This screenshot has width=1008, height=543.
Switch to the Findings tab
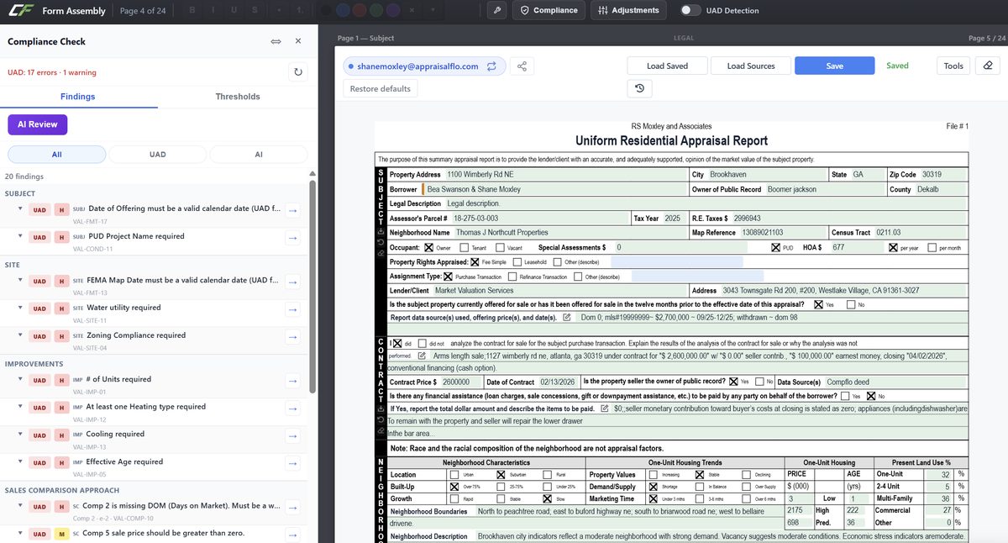click(x=78, y=97)
